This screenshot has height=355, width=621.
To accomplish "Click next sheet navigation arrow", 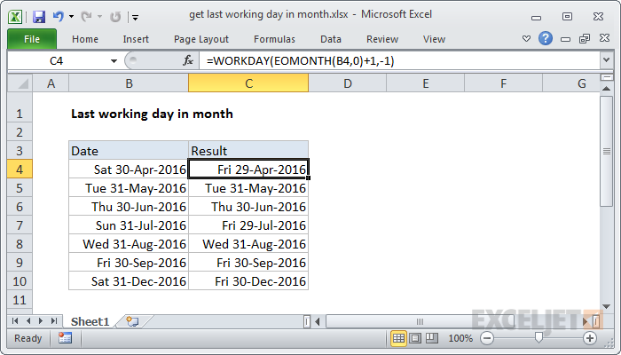I will click(x=41, y=321).
